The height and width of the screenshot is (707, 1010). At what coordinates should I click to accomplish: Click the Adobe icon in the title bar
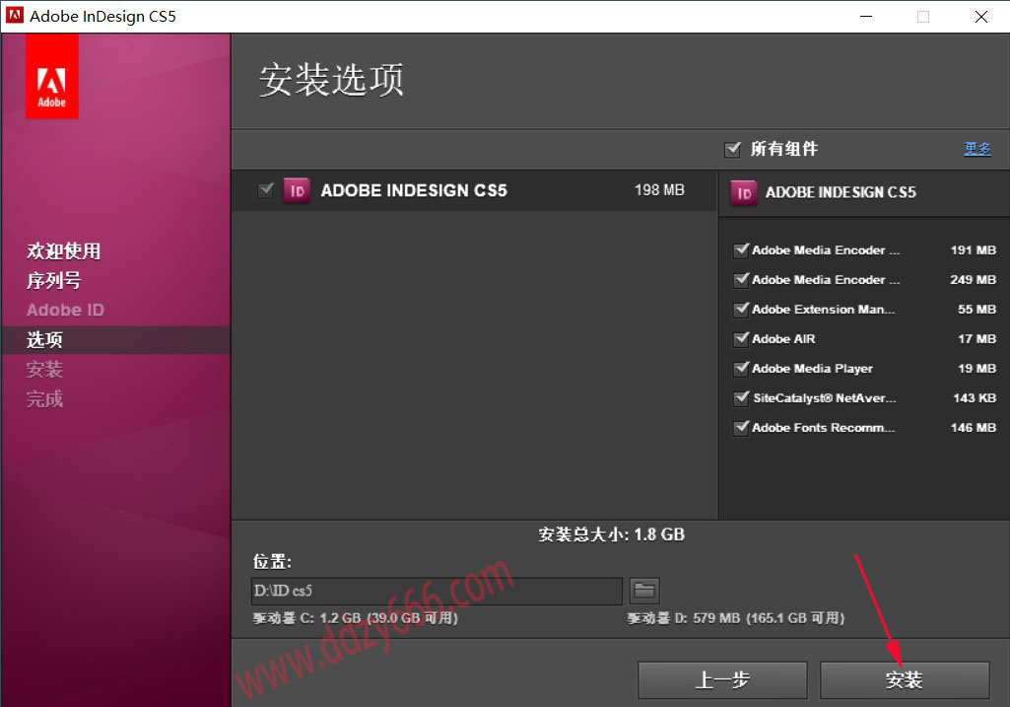point(14,16)
